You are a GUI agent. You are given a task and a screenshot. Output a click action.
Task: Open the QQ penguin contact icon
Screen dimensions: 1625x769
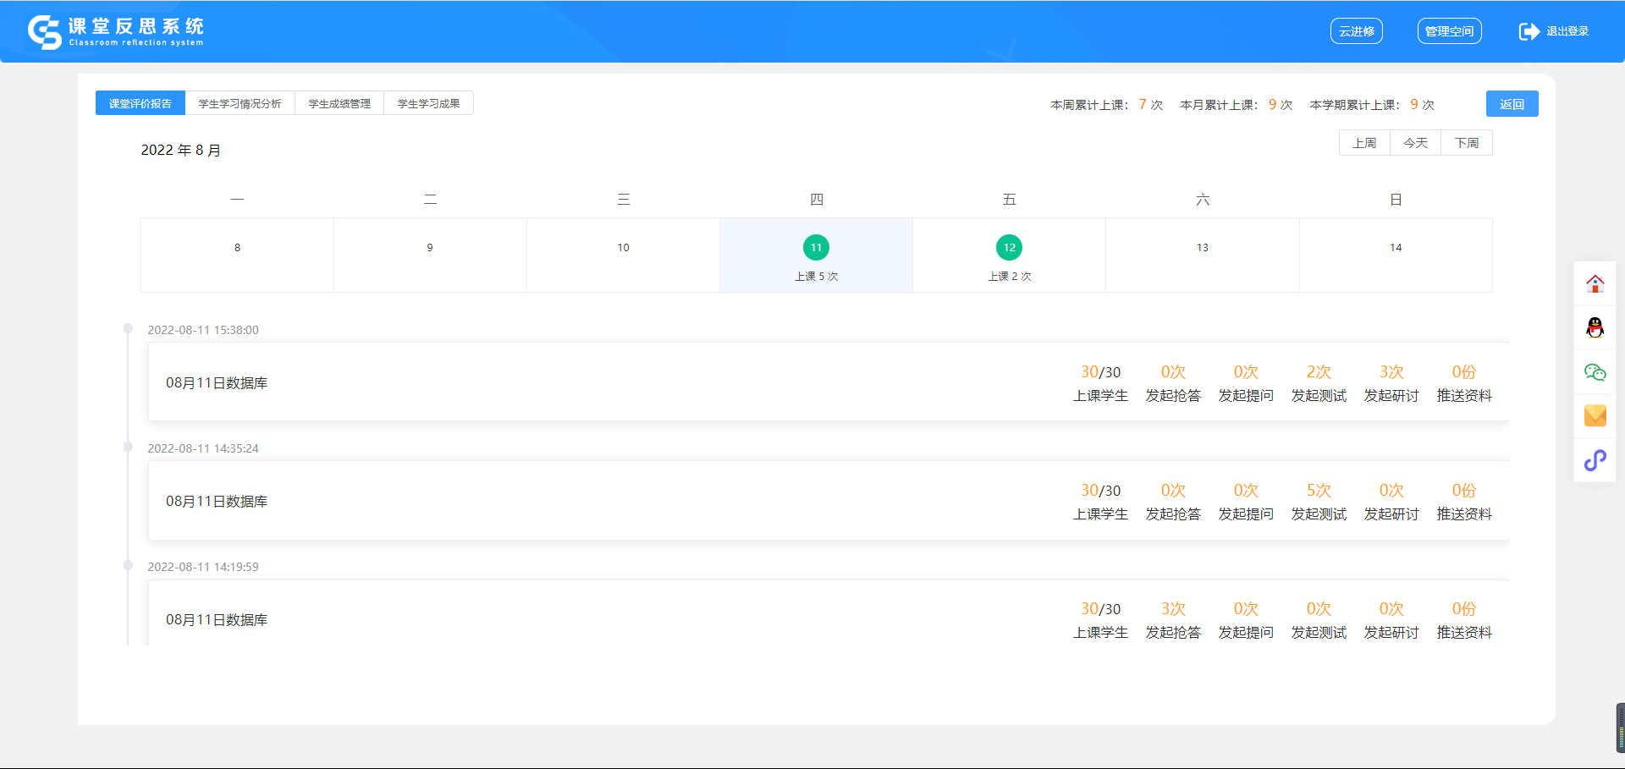1595,328
